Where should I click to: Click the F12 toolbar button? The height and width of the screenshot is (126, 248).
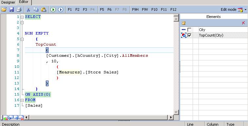(173, 9)
